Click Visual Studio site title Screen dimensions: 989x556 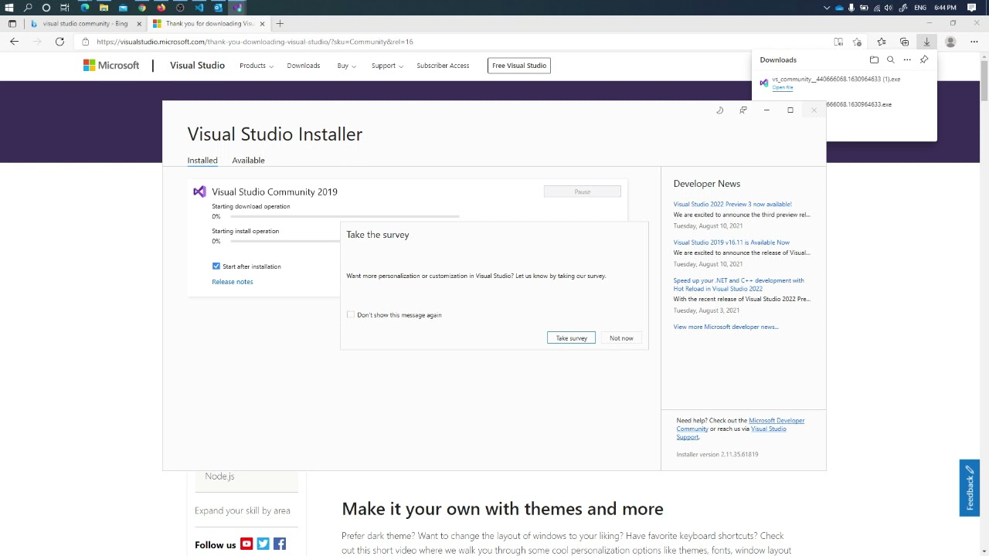[x=197, y=66]
